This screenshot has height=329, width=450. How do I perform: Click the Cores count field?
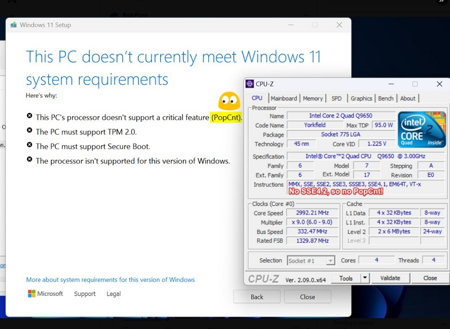click(376, 260)
